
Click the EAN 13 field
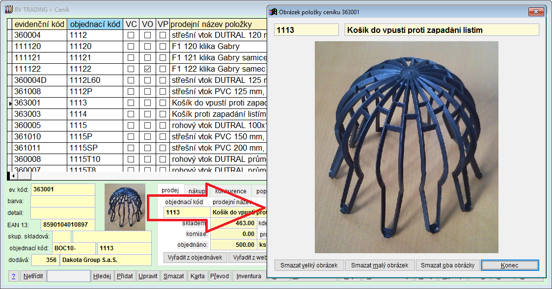click(67, 225)
